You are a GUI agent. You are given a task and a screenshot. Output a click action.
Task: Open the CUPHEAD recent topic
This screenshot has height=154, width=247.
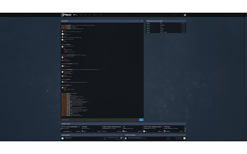[x=85, y=127]
